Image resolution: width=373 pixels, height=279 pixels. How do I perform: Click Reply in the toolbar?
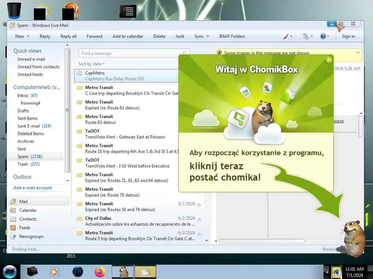pyautogui.click(x=45, y=36)
